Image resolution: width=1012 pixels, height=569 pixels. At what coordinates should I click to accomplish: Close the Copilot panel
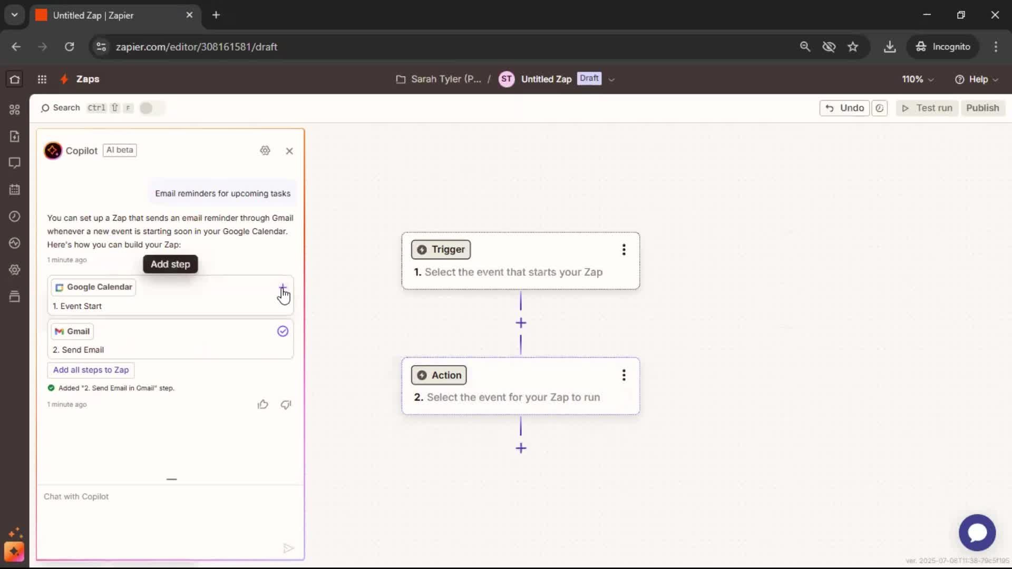point(289,151)
